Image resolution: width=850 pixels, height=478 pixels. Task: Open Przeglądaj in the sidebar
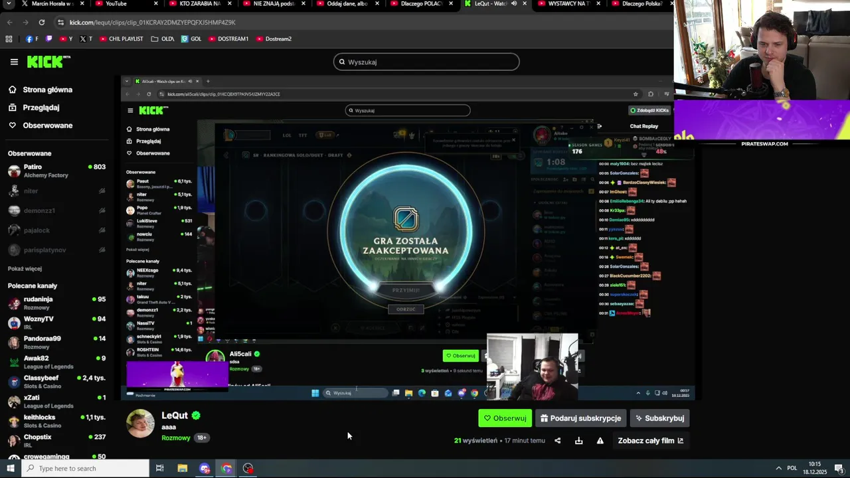coord(34,108)
